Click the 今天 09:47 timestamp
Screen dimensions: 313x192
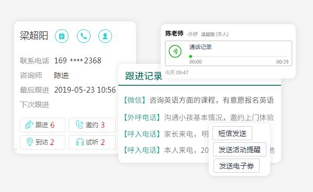177,72
